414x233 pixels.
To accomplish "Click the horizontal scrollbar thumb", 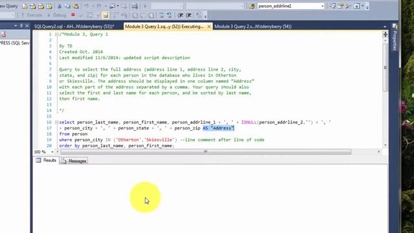I will click(x=206, y=152).
